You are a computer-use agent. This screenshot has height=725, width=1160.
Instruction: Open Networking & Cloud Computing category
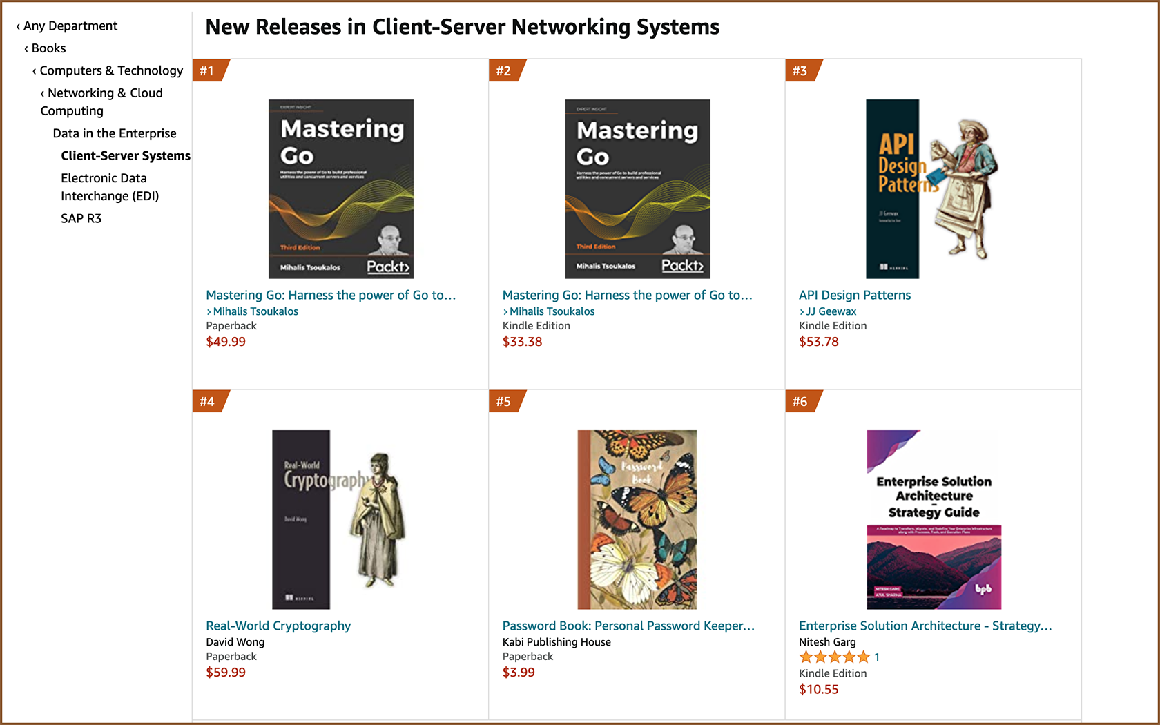coord(101,101)
